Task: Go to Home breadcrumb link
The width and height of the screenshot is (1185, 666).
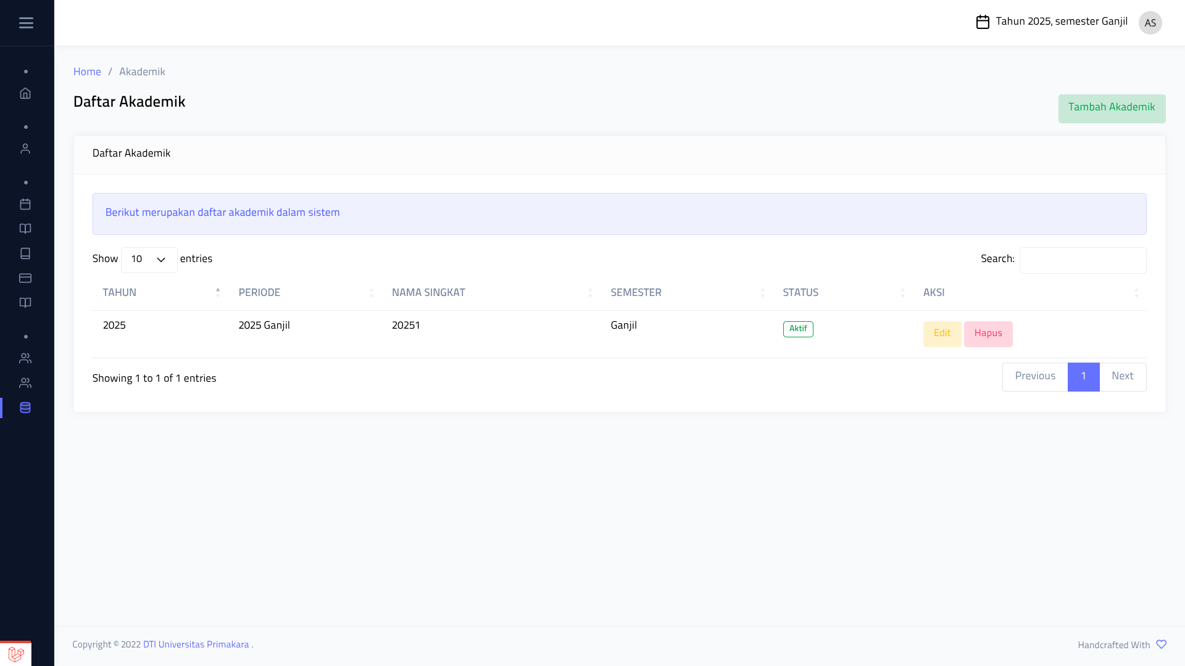Action: point(87,72)
